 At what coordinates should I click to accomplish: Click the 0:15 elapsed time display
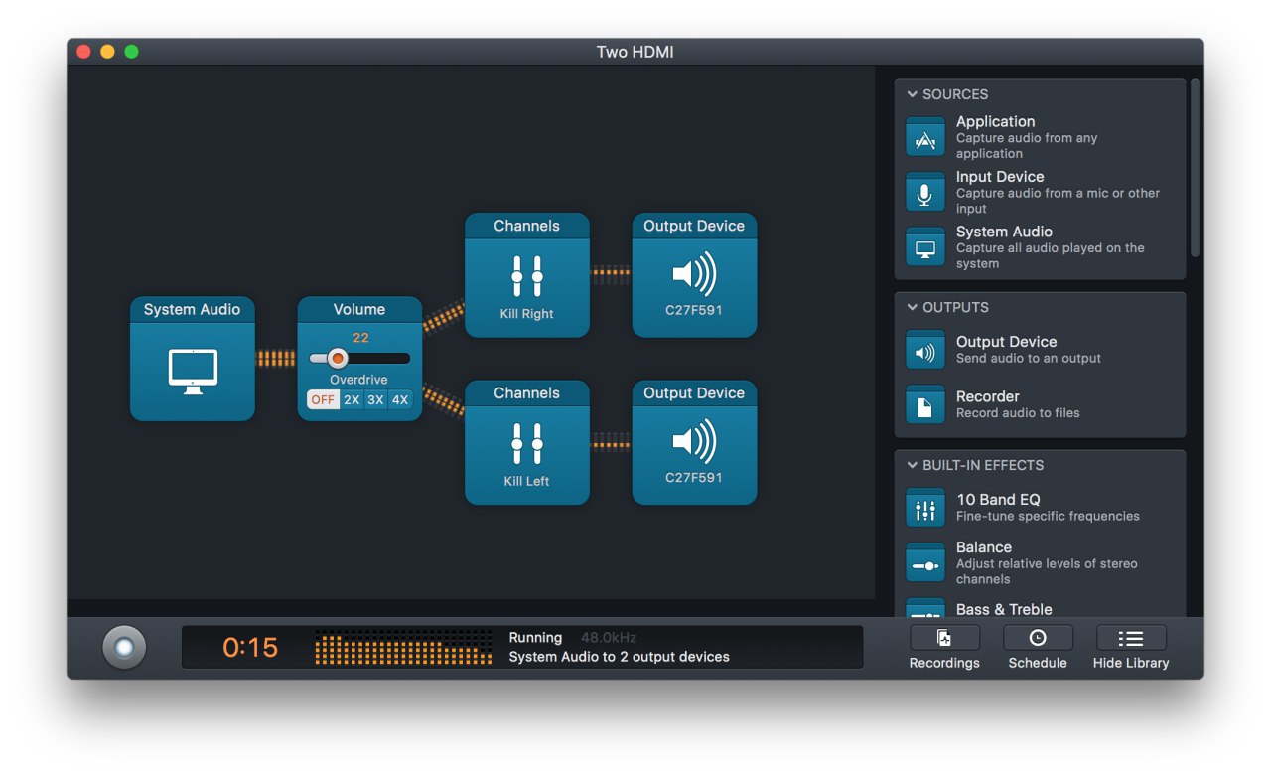(x=250, y=648)
